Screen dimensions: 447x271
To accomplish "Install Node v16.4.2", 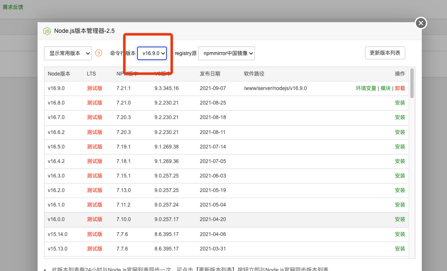I will 400,161.
